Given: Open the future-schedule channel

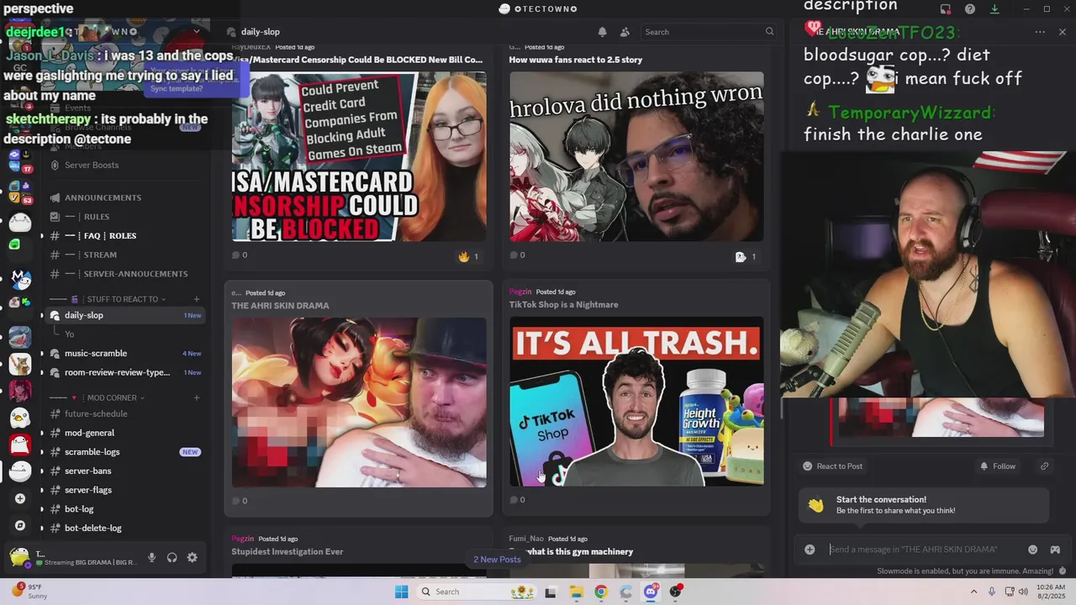Looking at the screenshot, I should pyautogui.click(x=124, y=413).
